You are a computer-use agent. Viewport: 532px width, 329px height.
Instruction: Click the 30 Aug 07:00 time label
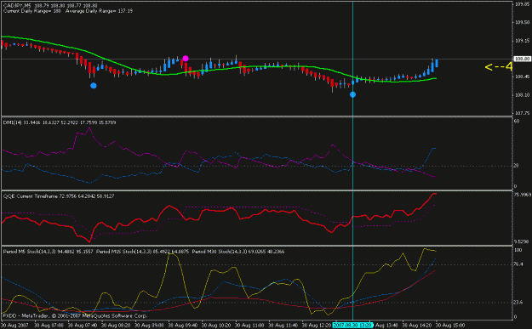(x=49, y=326)
